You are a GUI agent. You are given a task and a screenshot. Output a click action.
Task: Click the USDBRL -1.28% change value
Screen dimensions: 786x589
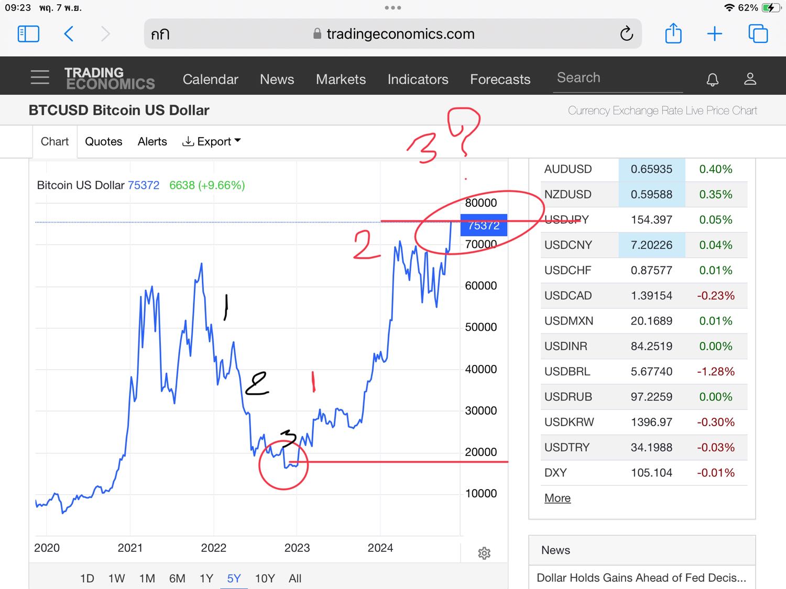716,371
